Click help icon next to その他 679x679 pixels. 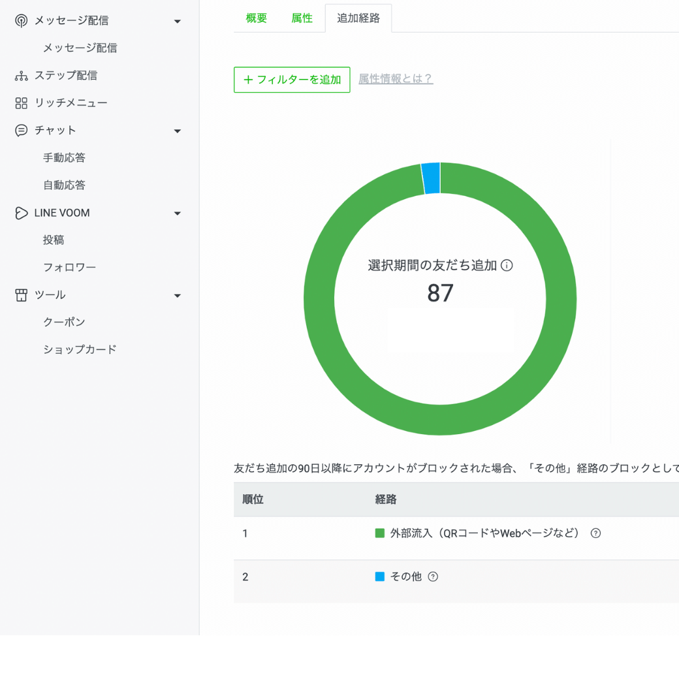(433, 576)
